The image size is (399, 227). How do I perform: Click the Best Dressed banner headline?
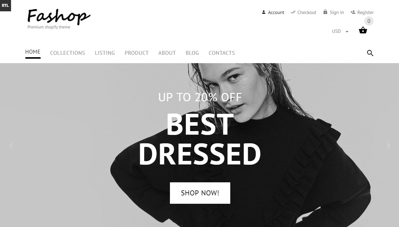click(x=200, y=139)
